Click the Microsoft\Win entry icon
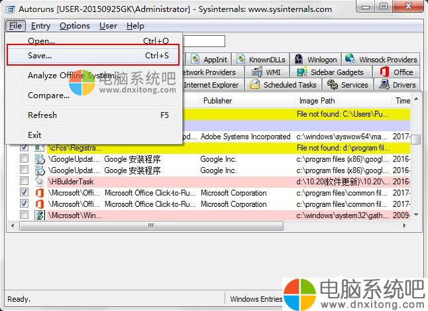Image resolution: width=428 pixels, height=311 pixels. click(39, 215)
